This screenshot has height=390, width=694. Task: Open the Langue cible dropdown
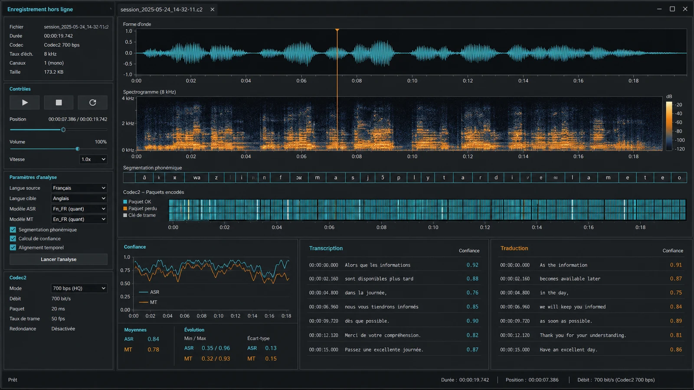coord(79,198)
